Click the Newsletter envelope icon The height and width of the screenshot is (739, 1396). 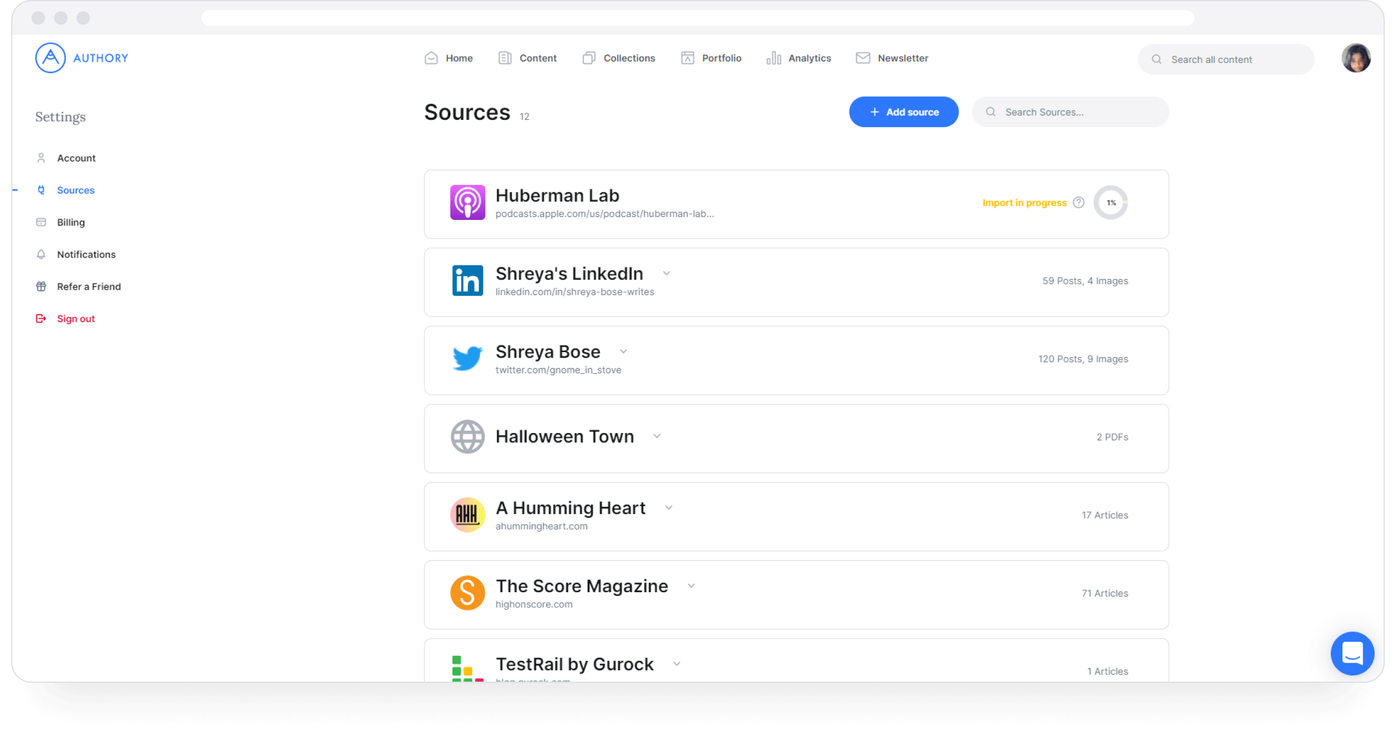[x=863, y=58]
